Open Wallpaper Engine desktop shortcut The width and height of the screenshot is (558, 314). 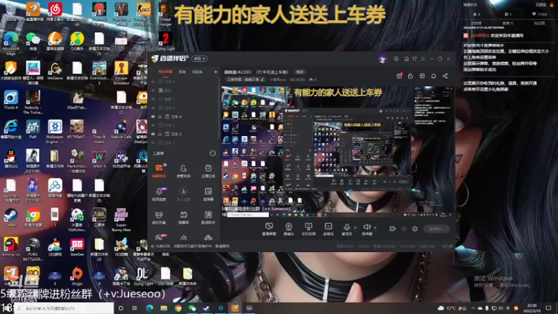55,131
